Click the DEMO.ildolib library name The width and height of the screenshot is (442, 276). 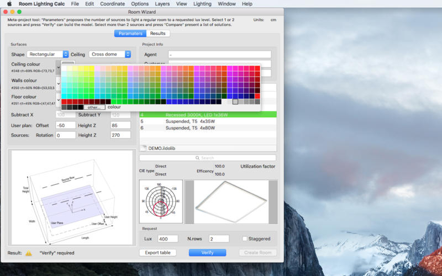[x=161, y=148]
